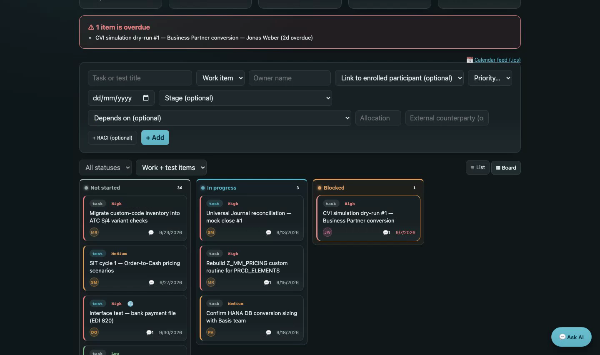This screenshot has height=355, width=600.
Task: Switch to List view
Action: click(x=477, y=167)
